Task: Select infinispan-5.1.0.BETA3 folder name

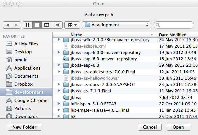Action: [x=93, y=104]
